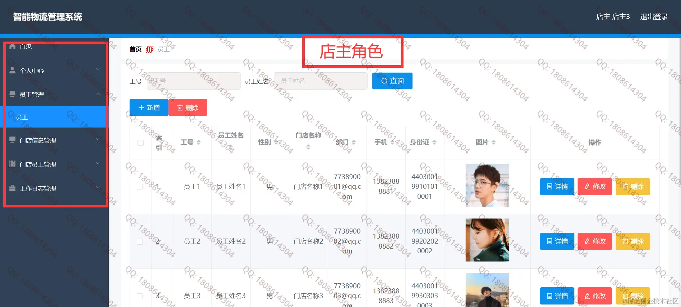Screen dimensions: 681x307
Task: Click the 员工管理 sidebar icon
Action: click(13, 94)
